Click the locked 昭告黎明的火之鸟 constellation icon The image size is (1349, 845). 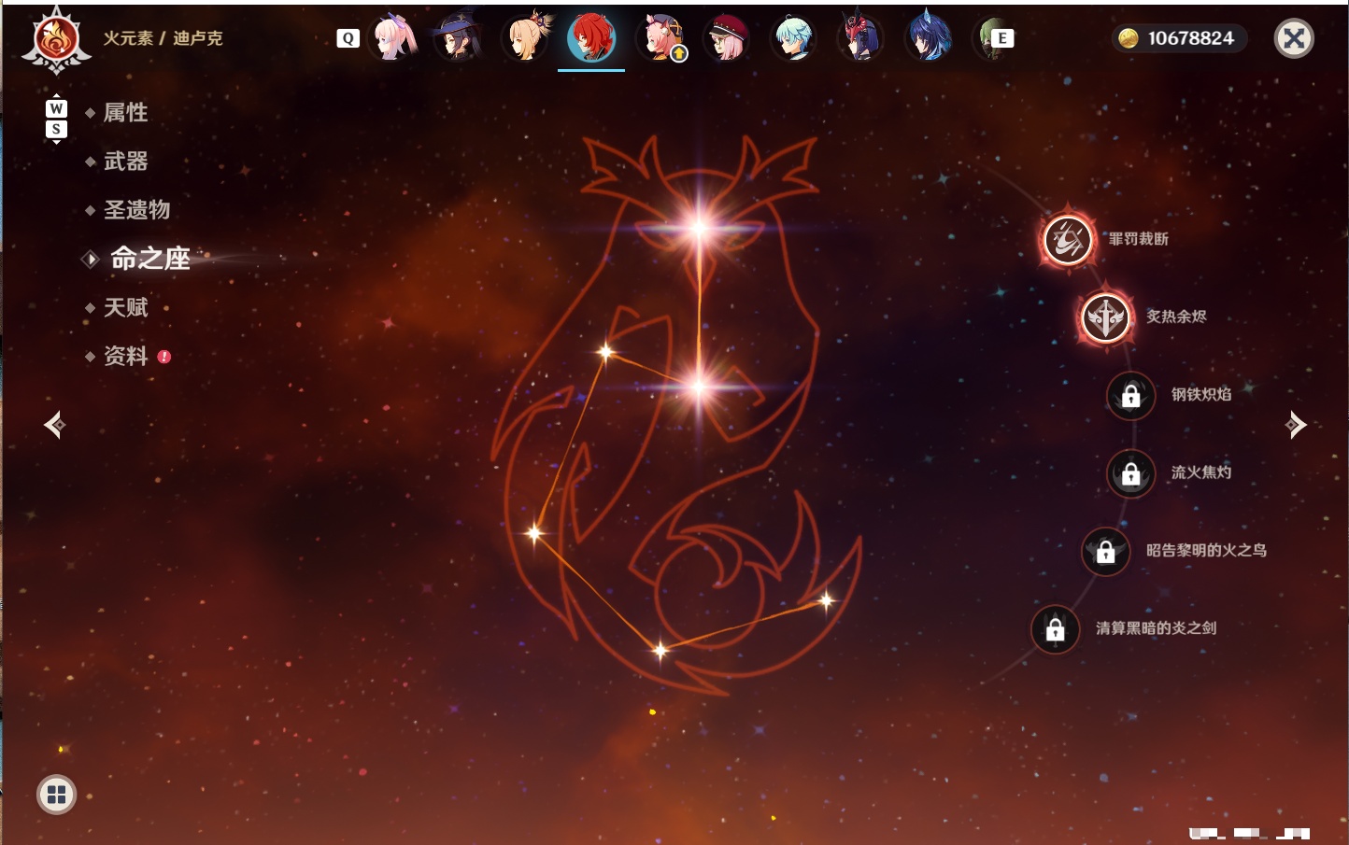tap(1105, 551)
